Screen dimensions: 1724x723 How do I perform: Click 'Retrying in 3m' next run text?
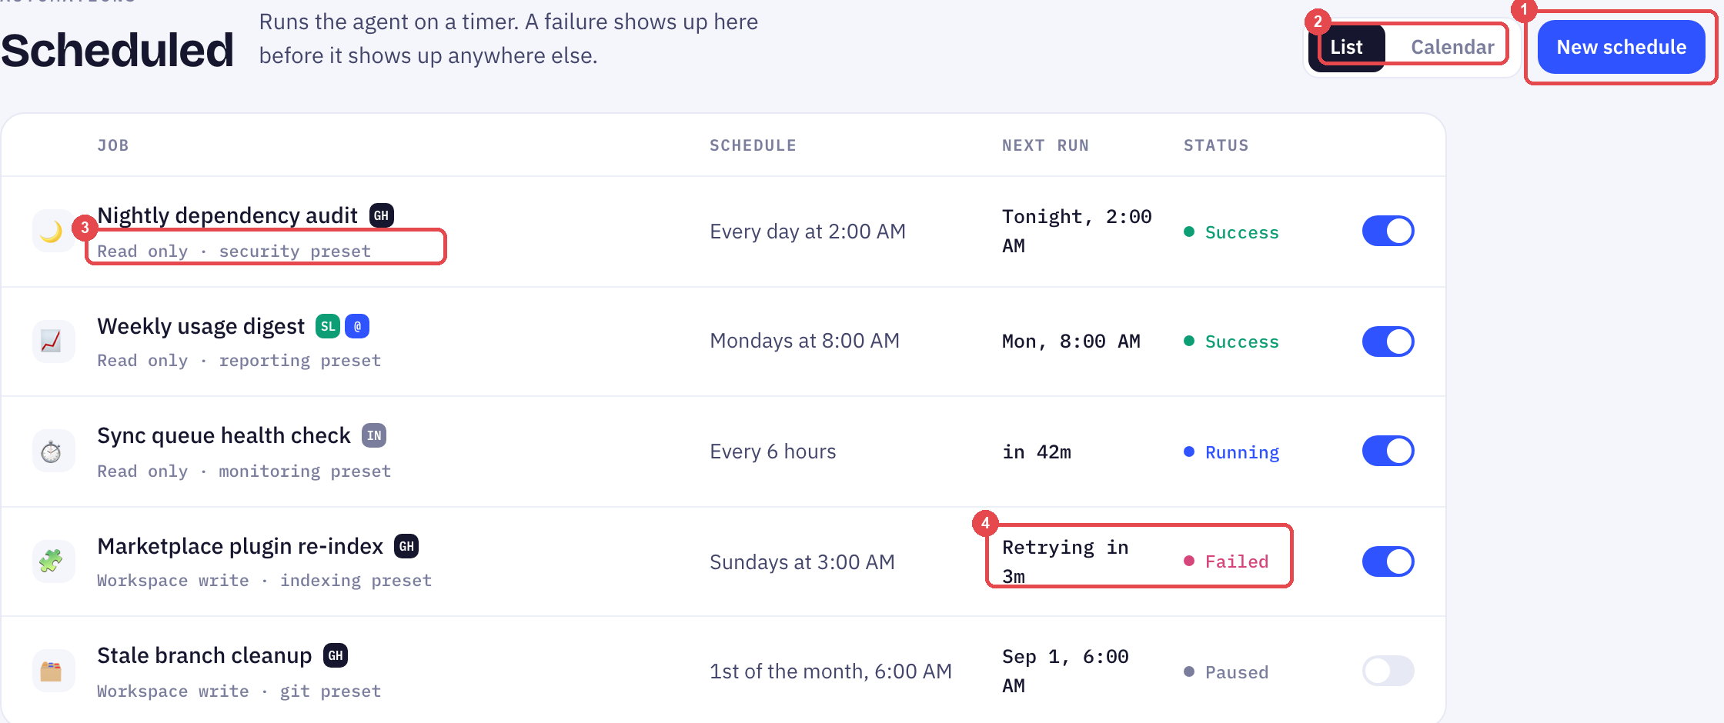(1065, 561)
